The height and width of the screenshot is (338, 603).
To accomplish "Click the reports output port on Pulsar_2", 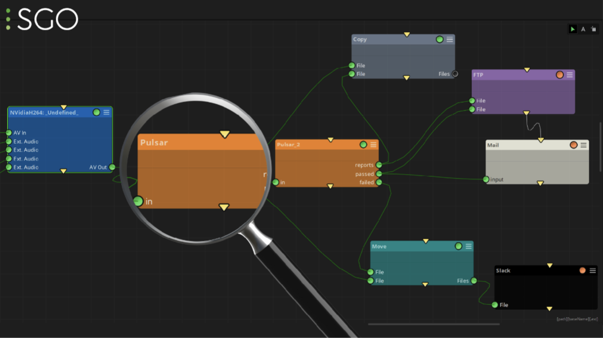I will tap(379, 165).
